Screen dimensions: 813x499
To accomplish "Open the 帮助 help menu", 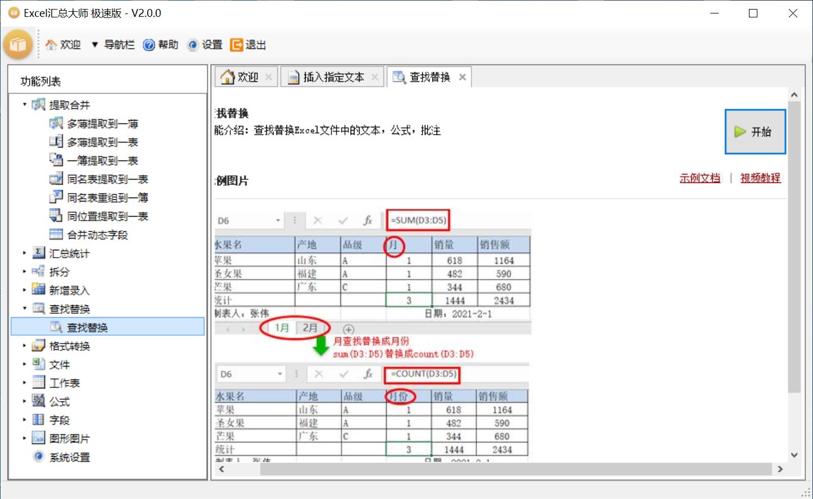I will tap(161, 45).
